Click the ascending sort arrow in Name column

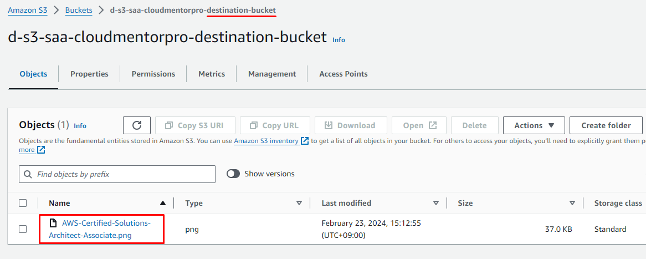pos(162,203)
